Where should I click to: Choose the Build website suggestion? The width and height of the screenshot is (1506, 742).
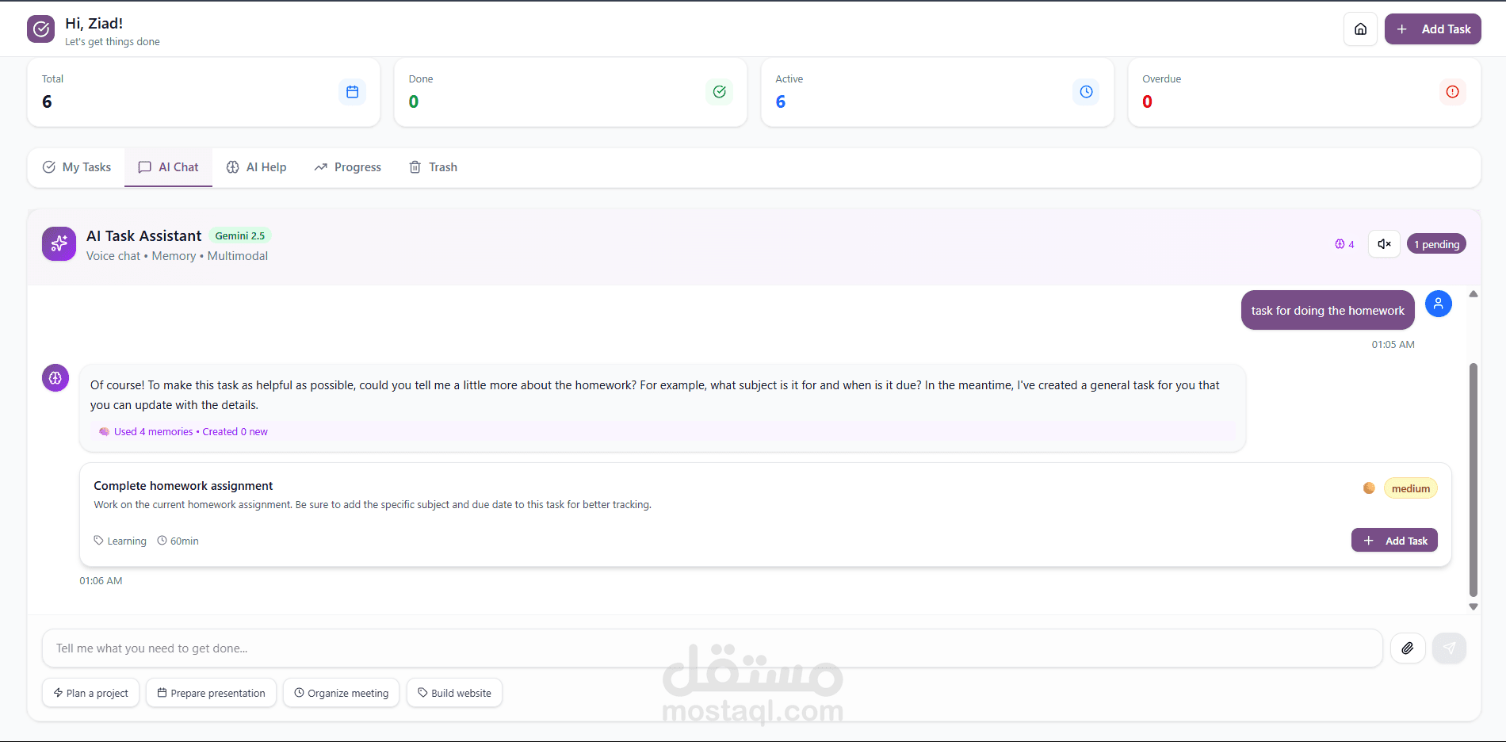tap(454, 693)
